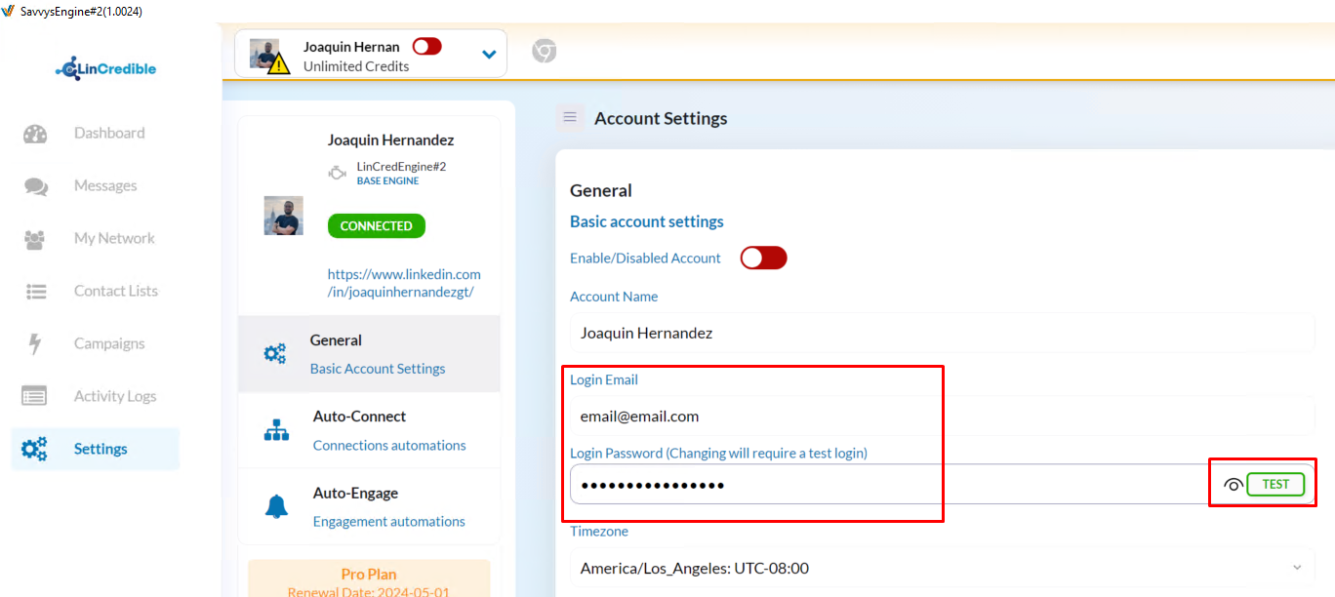Viewport: 1335px width, 597px height.
Task: Select the General settings tab
Action: click(369, 354)
